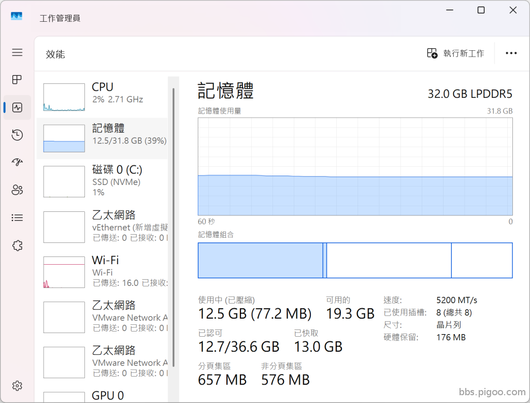Select the 記憶體 performance item
Viewport: 530px width, 403px height.
click(x=102, y=139)
